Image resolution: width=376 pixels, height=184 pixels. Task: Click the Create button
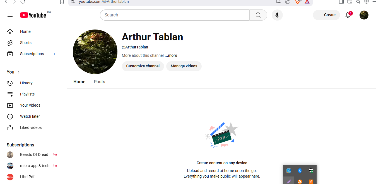pyautogui.click(x=326, y=15)
